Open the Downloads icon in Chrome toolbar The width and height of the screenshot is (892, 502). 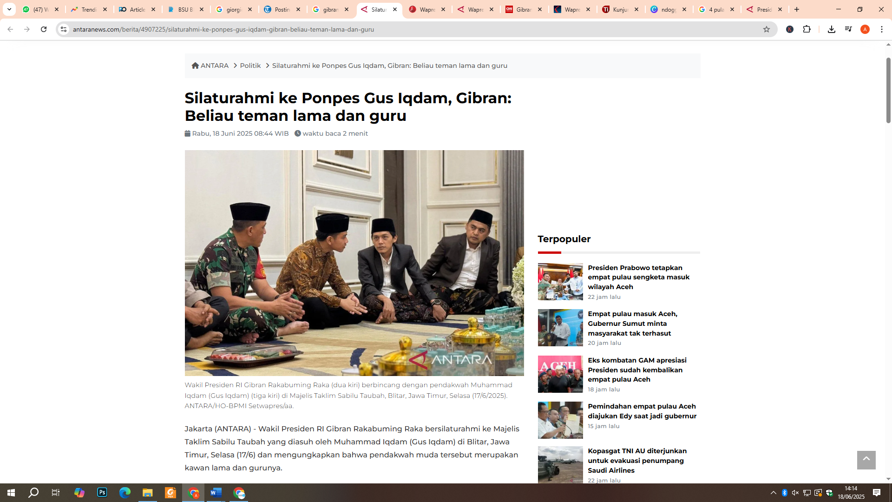(832, 29)
